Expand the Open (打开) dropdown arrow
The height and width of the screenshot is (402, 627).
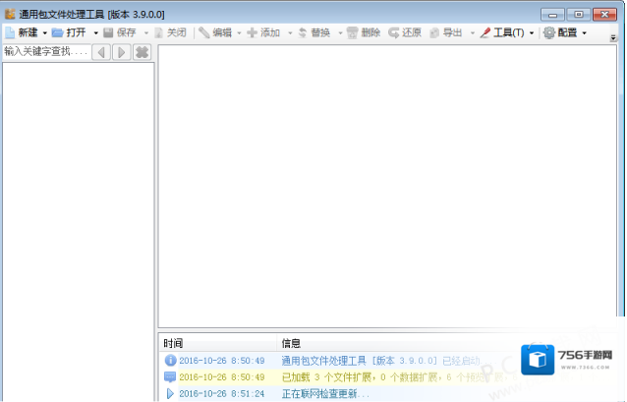[95, 33]
